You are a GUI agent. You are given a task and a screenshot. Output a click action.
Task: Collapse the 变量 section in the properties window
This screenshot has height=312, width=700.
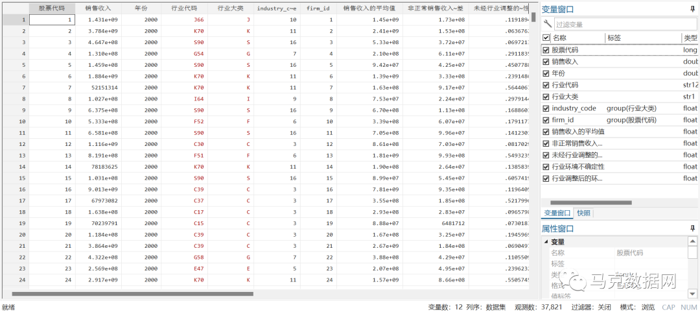546,242
